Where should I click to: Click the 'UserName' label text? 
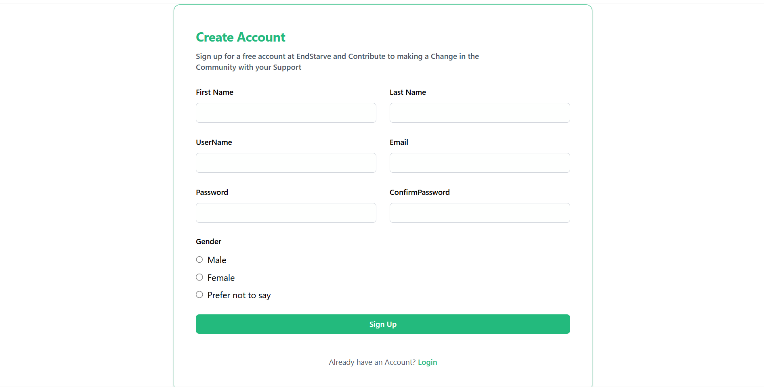point(214,142)
